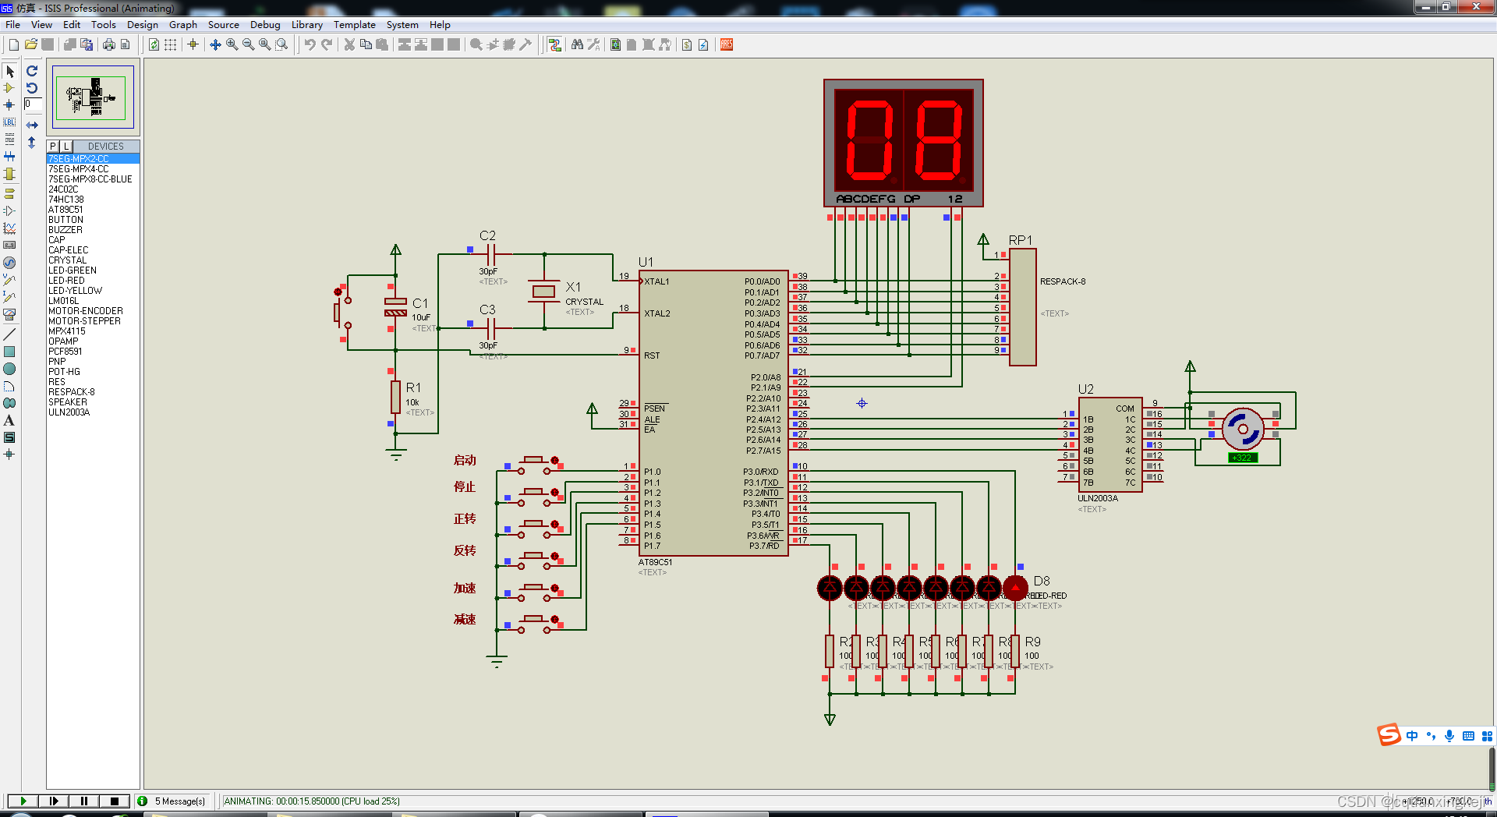1497x817 pixels.
Task: Select the 2D Circle graphics tool
Action: 9,369
